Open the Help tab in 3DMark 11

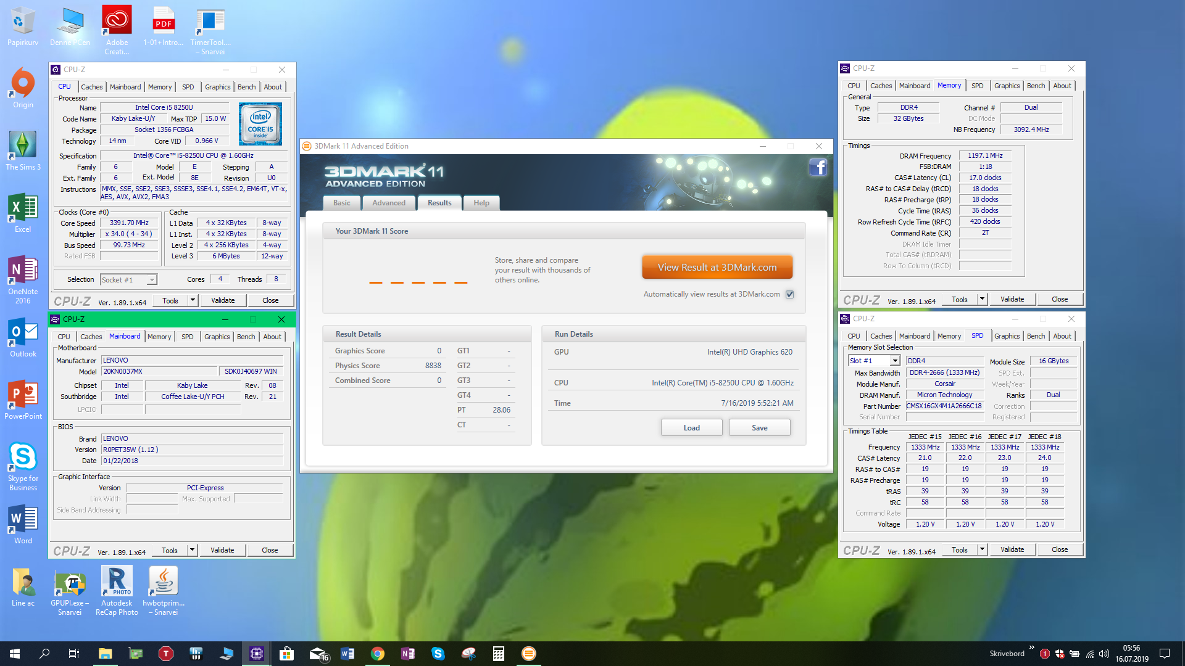click(481, 203)
